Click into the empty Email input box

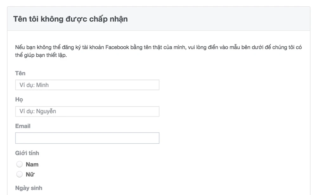[x=87, y=138]
